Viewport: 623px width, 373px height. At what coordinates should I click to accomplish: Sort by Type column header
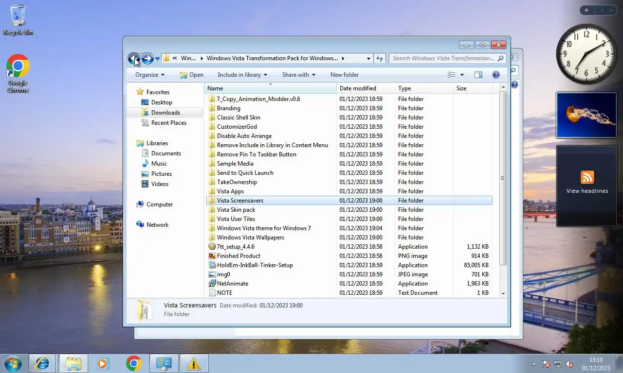424,88
